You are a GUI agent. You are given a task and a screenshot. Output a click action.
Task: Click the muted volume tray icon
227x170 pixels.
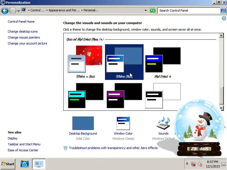pyautogui.click(x=200, y=164)
